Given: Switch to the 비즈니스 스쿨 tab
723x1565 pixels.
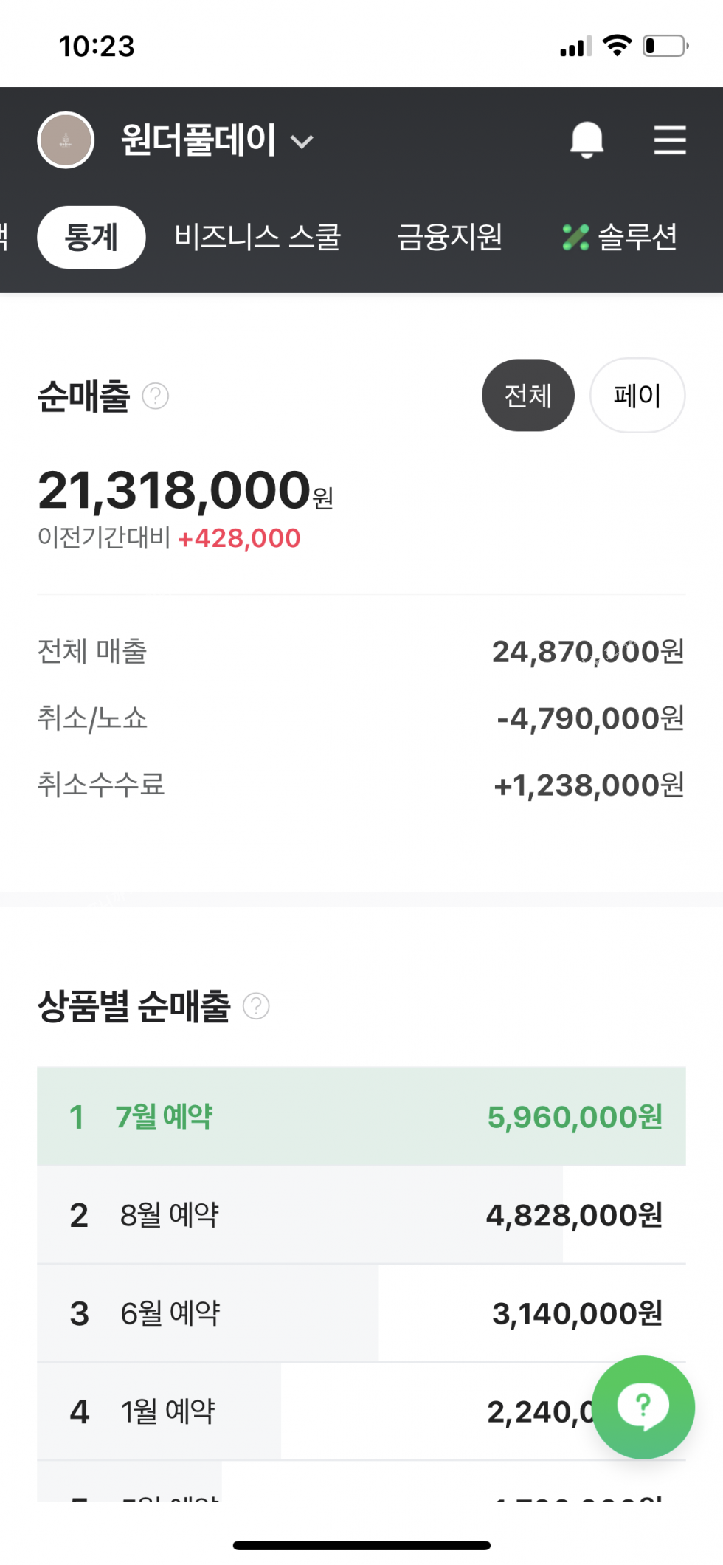Looking at the screenshot, I should pyautogui.click(x=257, y=237).
